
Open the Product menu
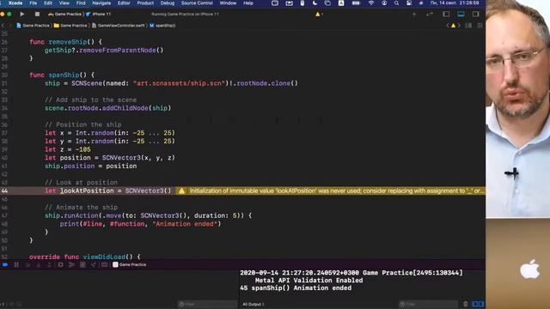[145, 3]
